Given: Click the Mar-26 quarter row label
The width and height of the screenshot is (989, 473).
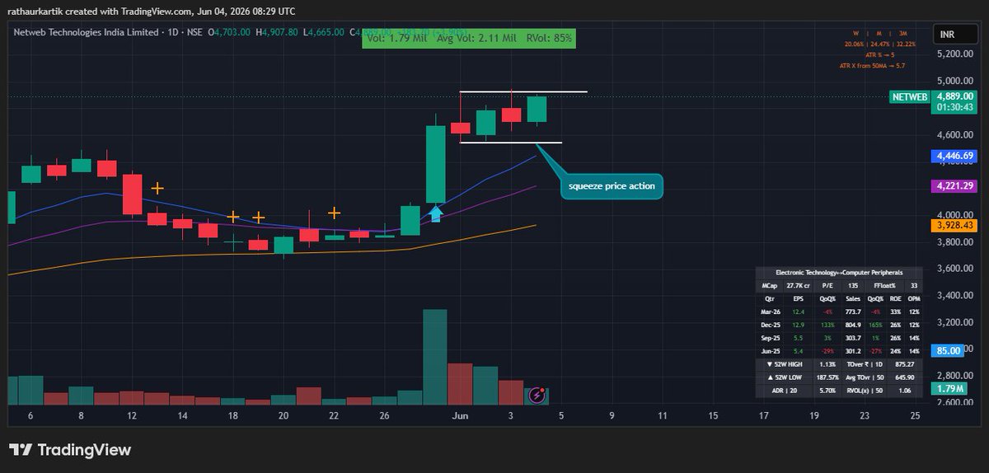Looking at the screenshot, I should 771,312.
